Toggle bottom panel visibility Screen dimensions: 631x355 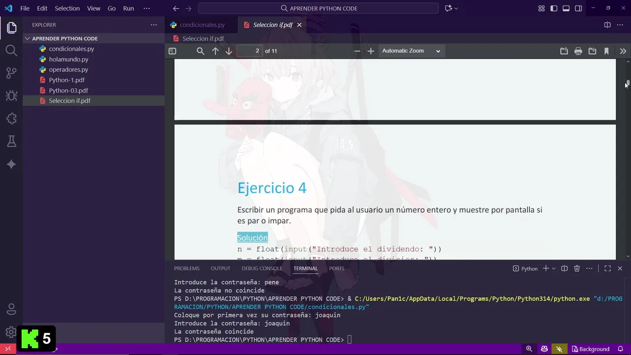click(x=566, y=8)
